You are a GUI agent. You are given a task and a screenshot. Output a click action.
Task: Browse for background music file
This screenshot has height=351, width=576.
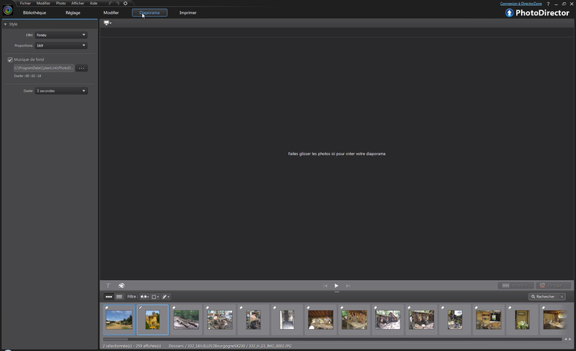tap(82, 68)
